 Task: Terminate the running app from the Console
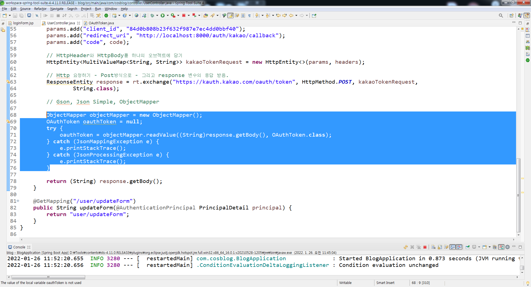coord(425,247)
